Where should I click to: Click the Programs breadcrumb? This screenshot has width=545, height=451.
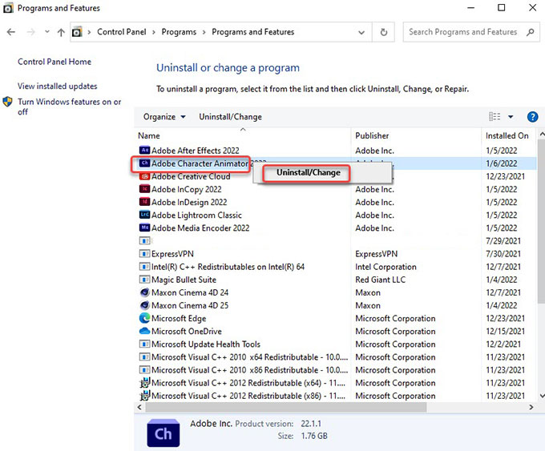coord(179,32)
